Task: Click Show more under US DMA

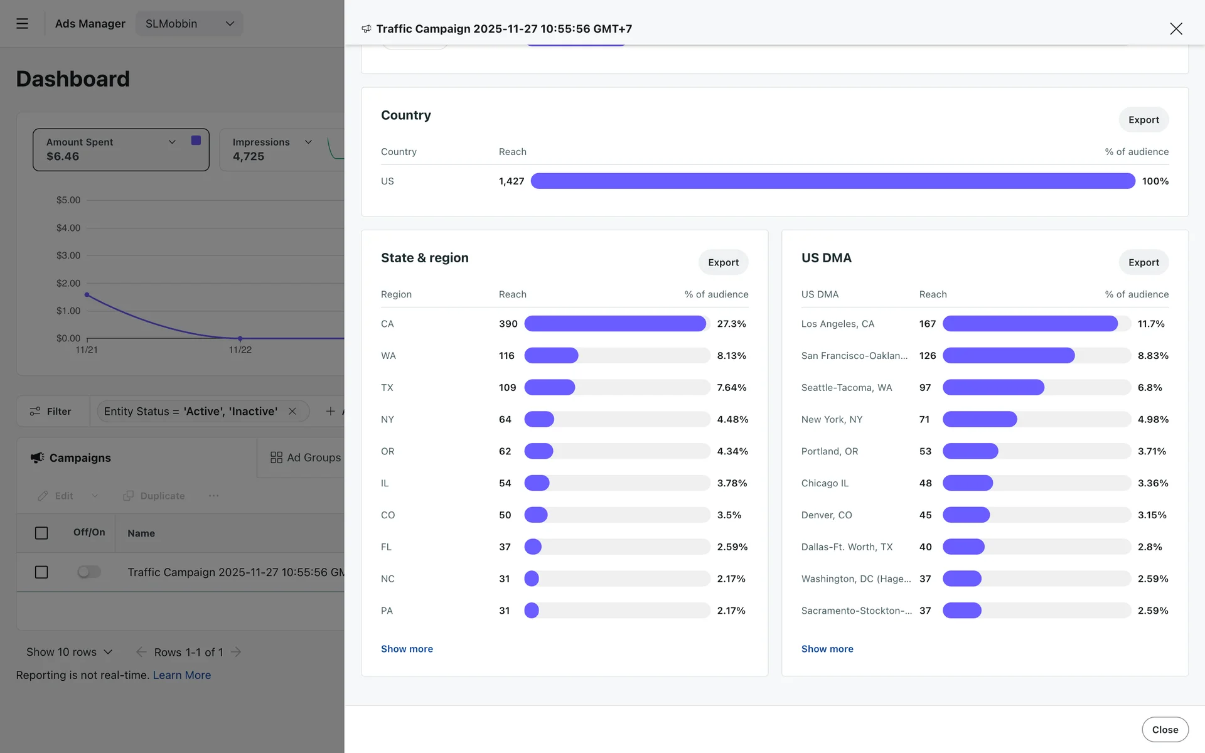Action: coord(827,649)
